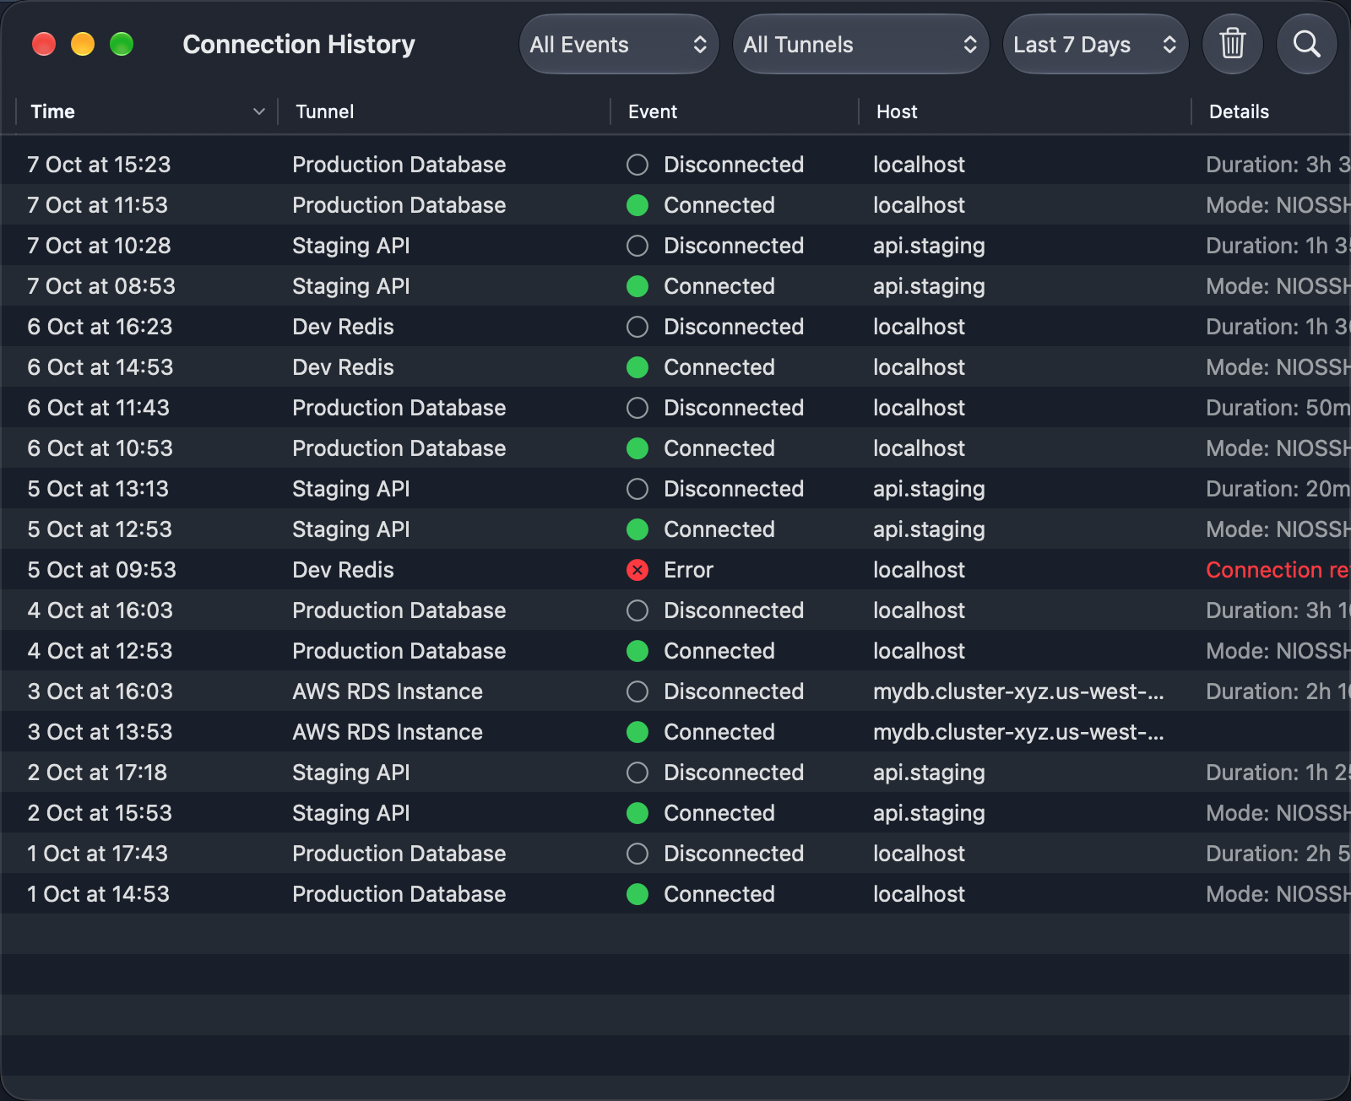Sort by the Event column header
This screenshot has height=1101, width=1351.
tap(653, 111)
